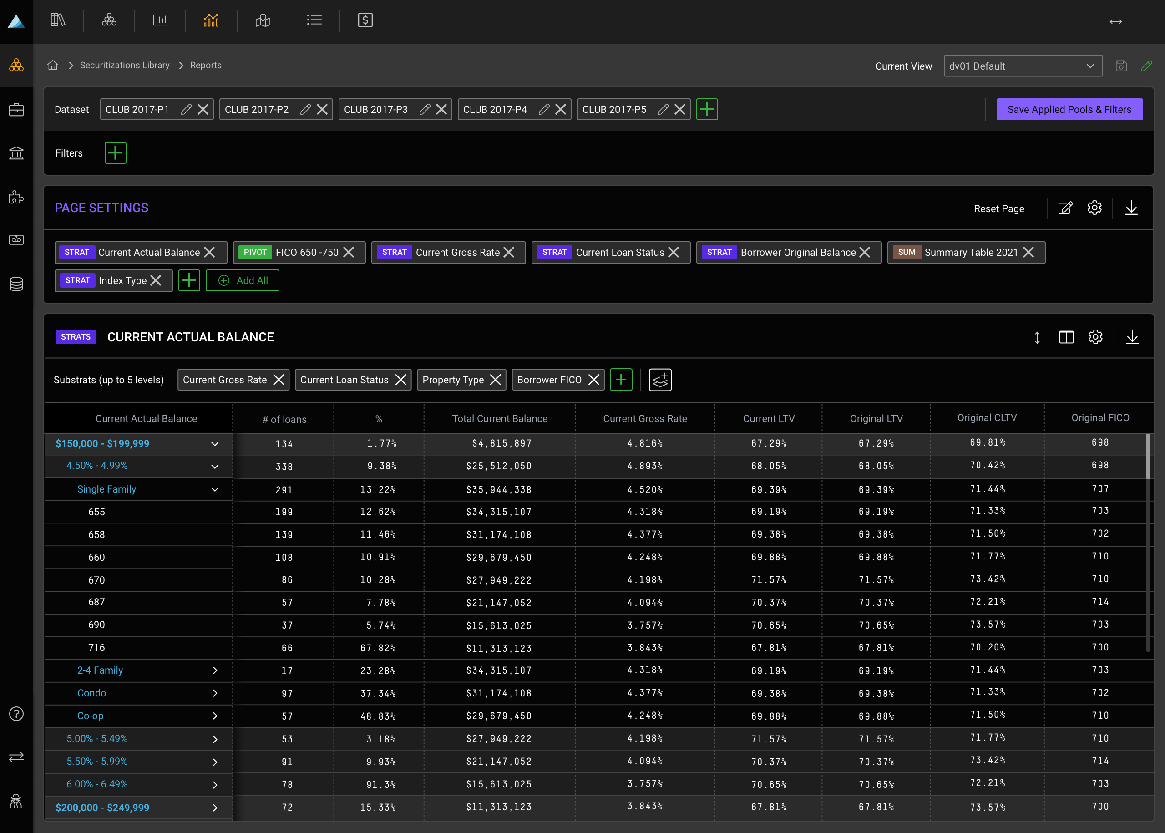Image resolution: width=1165 pixels, height=833 pixels.
Task: Remove the PIVOT FICO 650-750 chip
Action: click(349, 252)
